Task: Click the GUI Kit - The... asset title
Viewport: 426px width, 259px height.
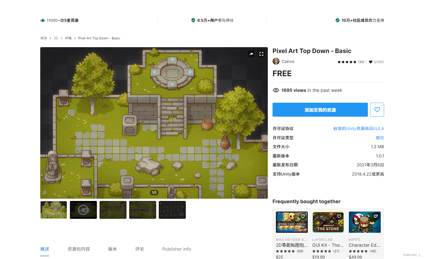Action: [328, 245]
